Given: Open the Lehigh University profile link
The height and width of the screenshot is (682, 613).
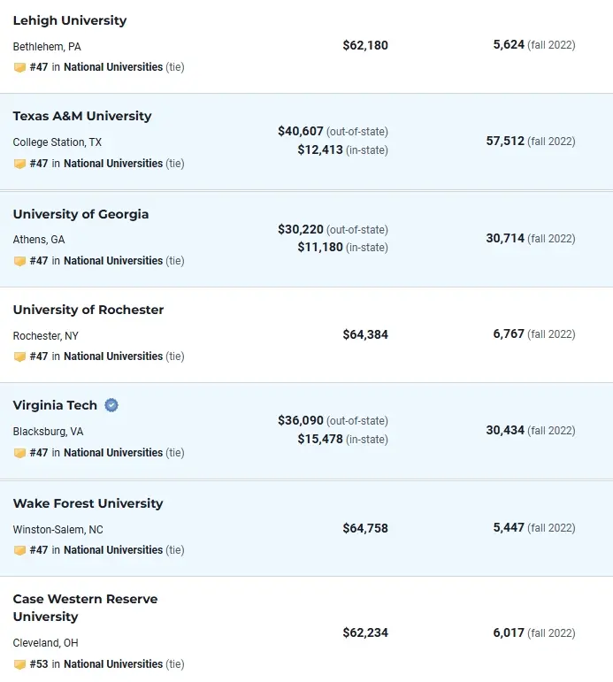Looking at the screenshot, I should pyautogui.click(x=70, y=20).
